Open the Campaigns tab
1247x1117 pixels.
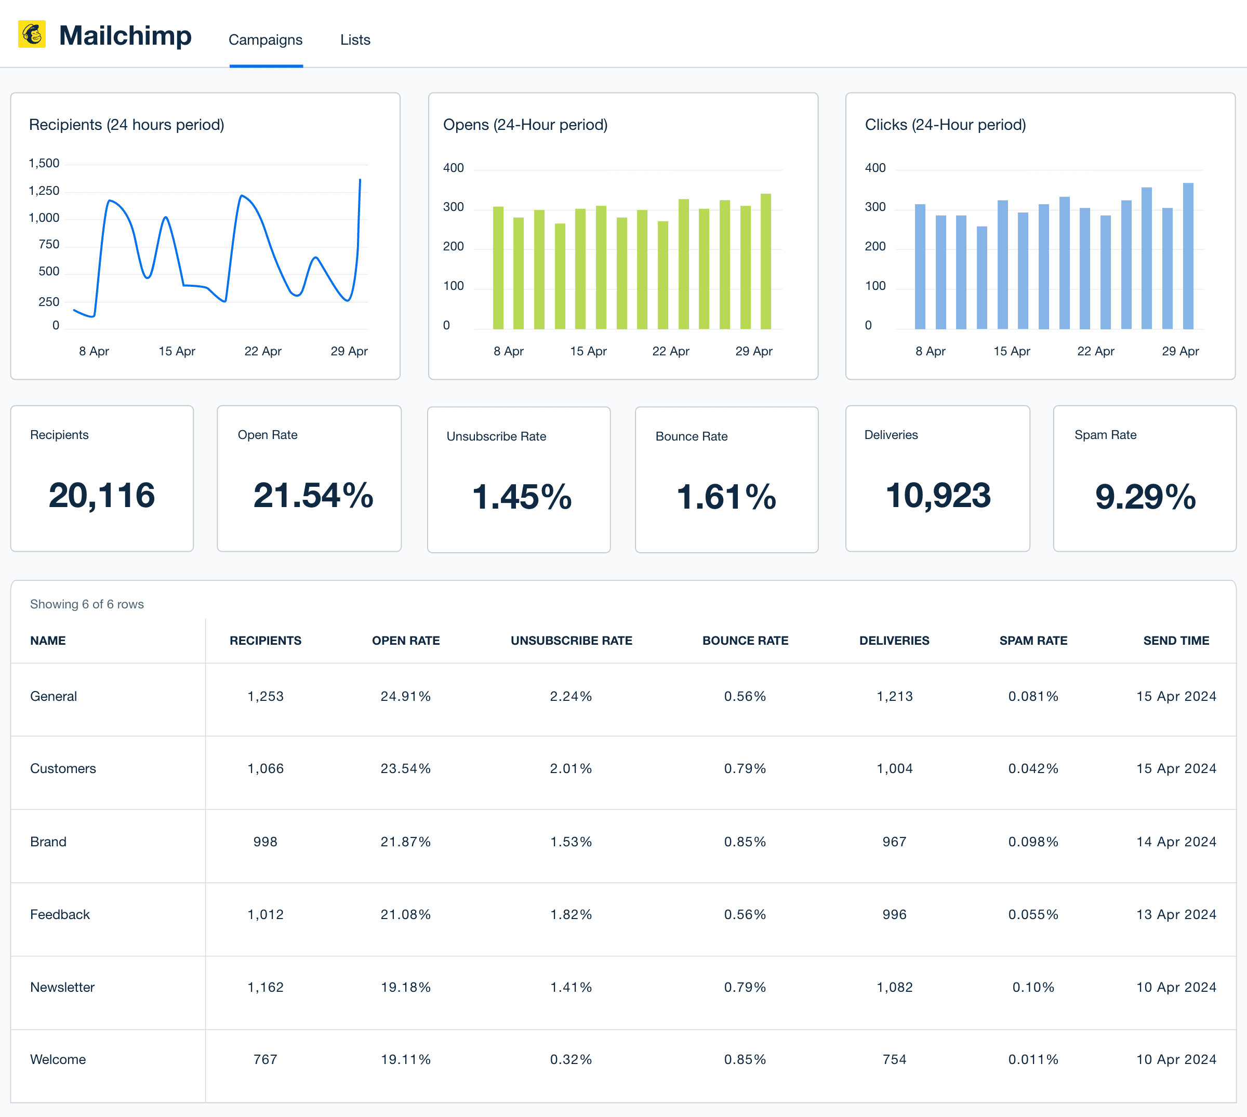click(265, 40)
